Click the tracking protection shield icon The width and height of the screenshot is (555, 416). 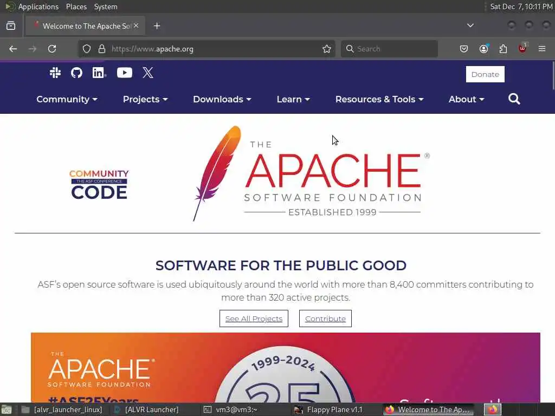(x=87, y=49)
